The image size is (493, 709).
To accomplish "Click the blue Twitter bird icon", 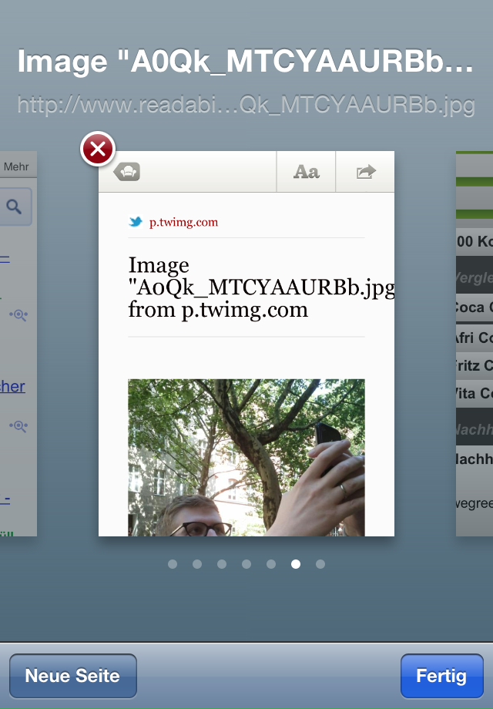I will pyautogui.click(x=136, y=222).
